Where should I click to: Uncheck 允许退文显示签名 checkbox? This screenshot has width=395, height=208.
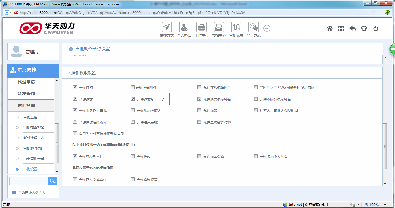pos(199,99)
